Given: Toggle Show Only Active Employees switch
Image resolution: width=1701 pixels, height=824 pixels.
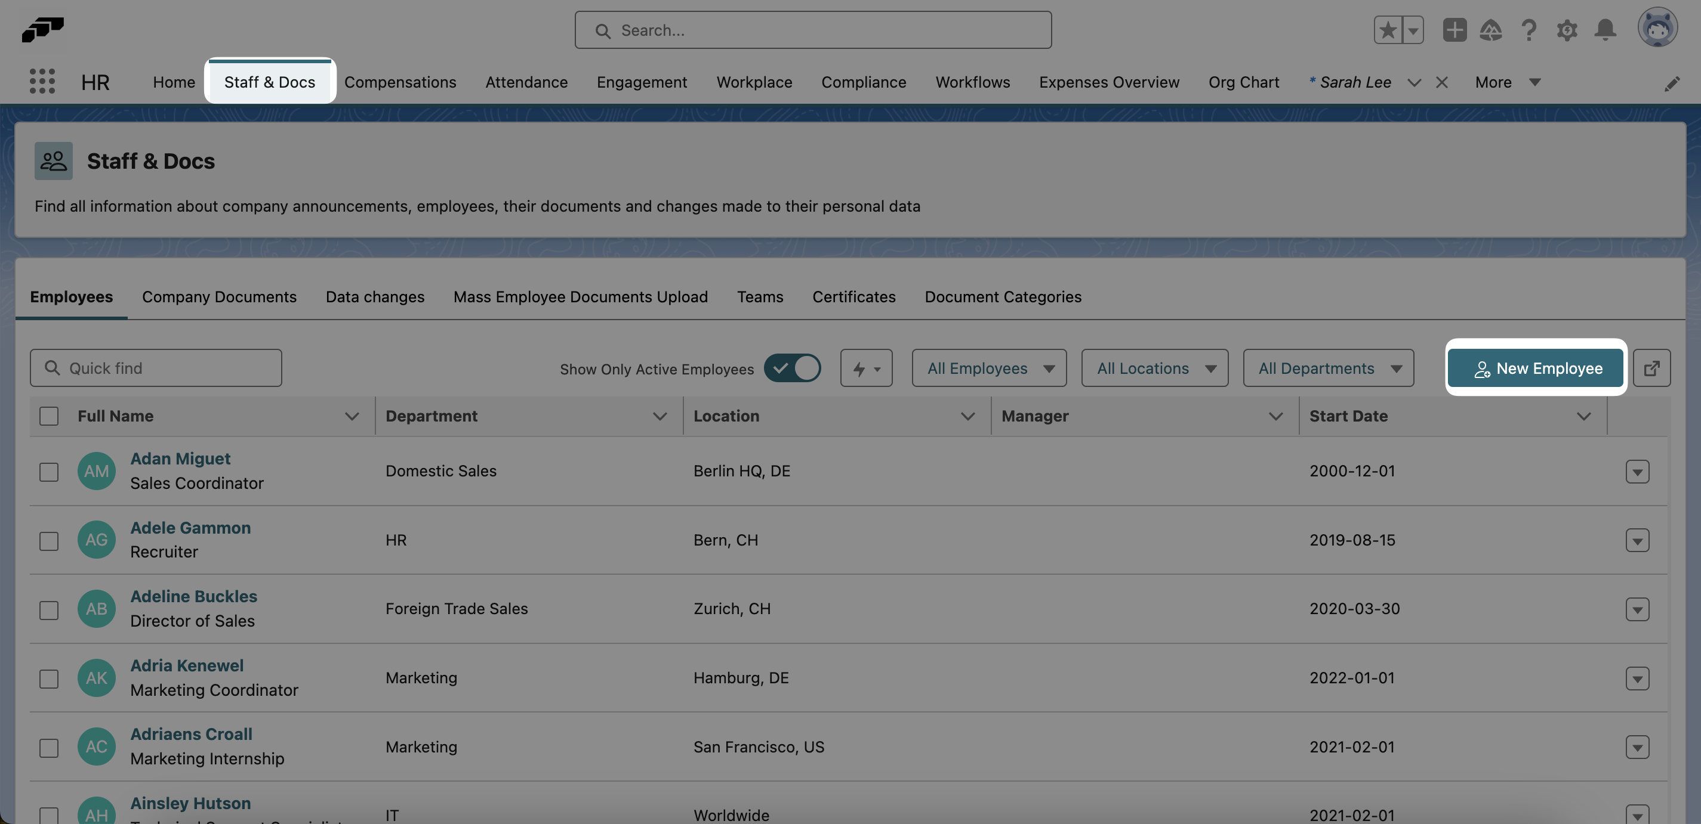Looking at the screenshot, I should 793,368.
